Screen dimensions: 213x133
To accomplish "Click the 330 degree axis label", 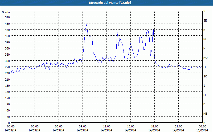I will coord(7,55).
